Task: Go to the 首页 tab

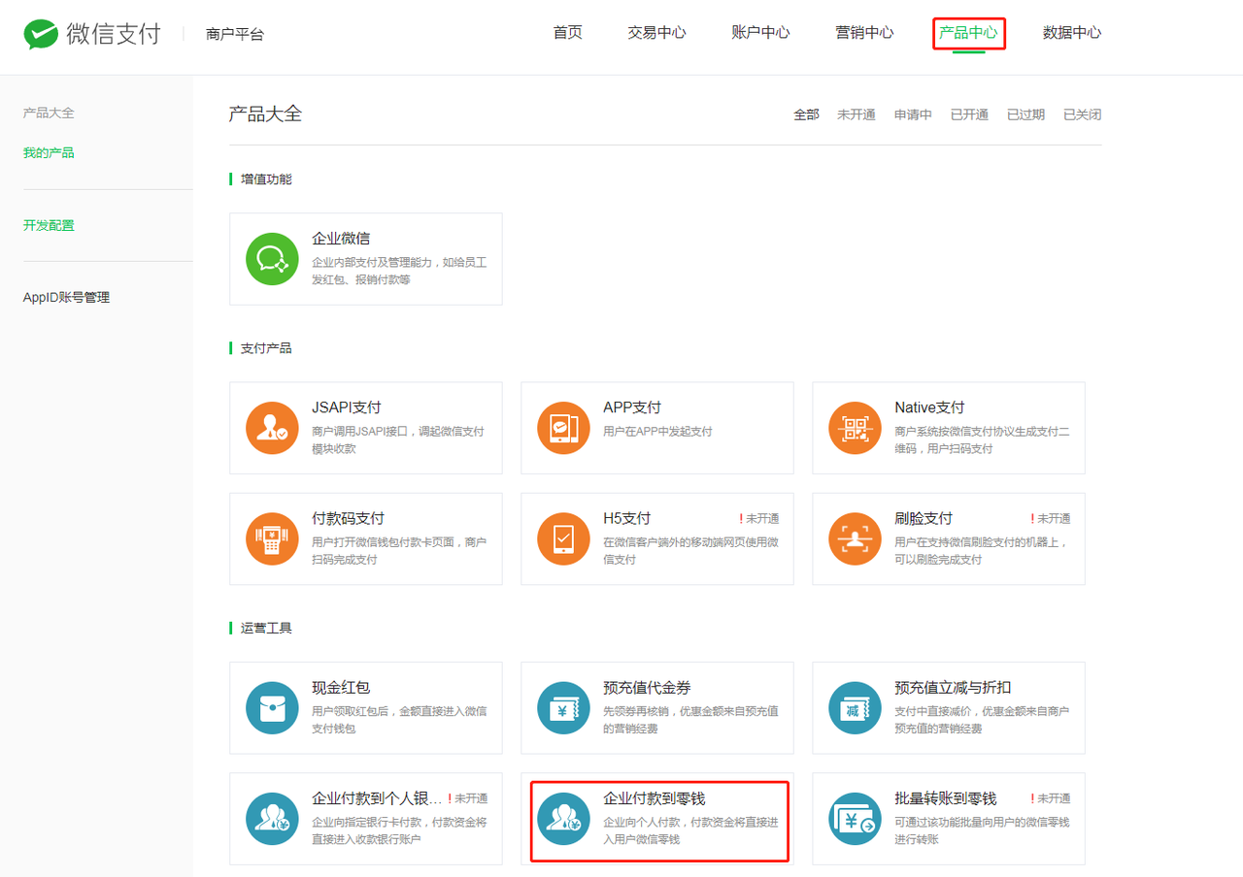Action: (568, 33)
